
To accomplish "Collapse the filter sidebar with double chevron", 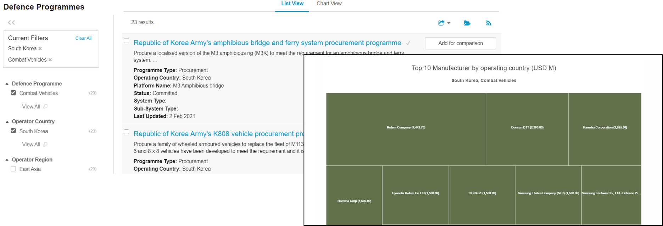I will pos(11,23).
